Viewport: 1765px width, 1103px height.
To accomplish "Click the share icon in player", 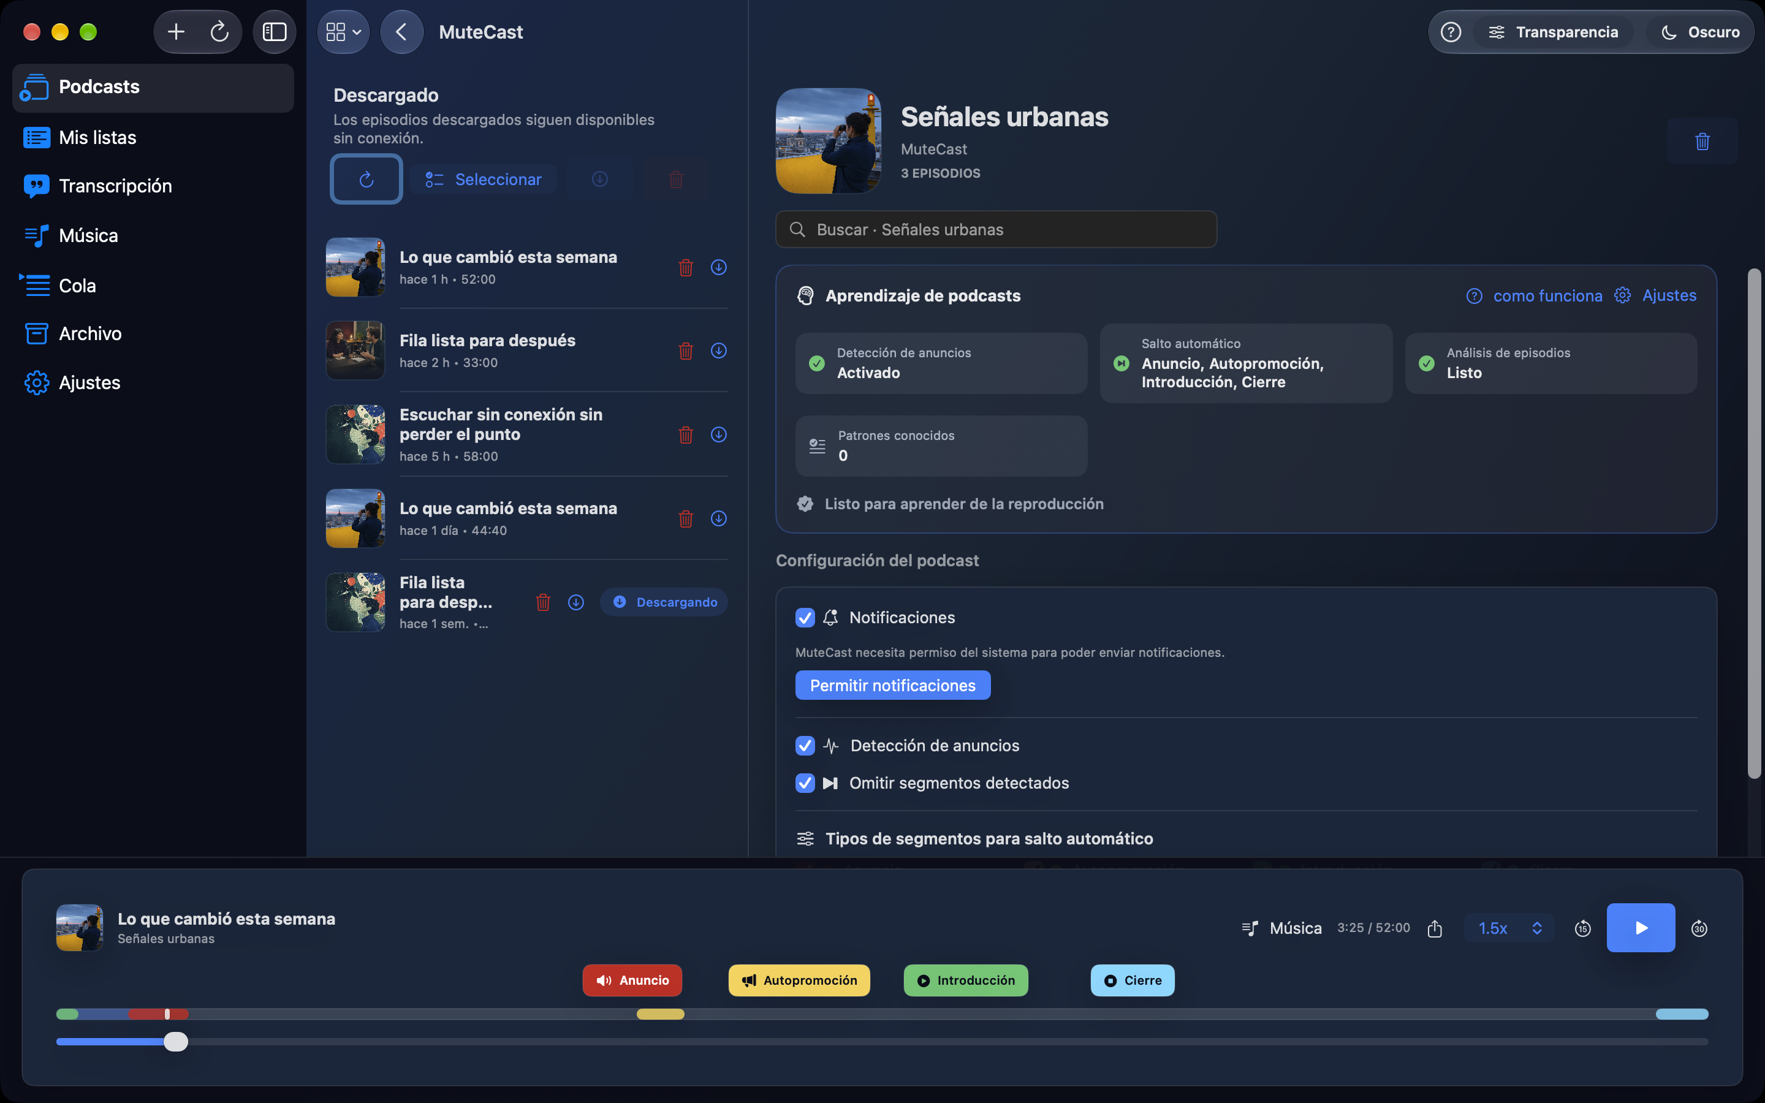I will [1435, 928].
